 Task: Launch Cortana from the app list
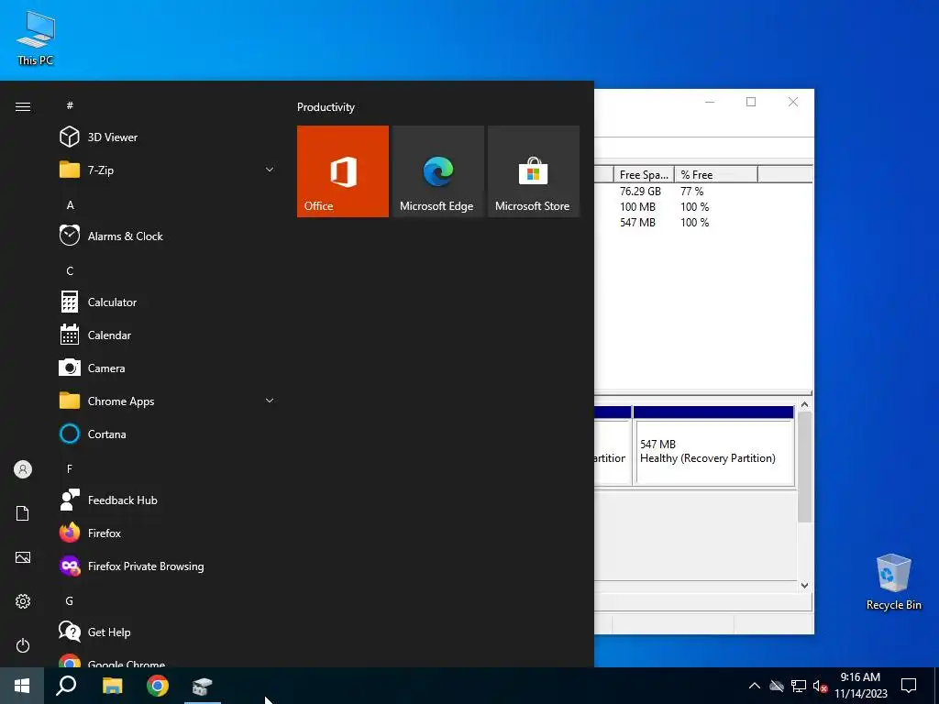coord(168,434)
